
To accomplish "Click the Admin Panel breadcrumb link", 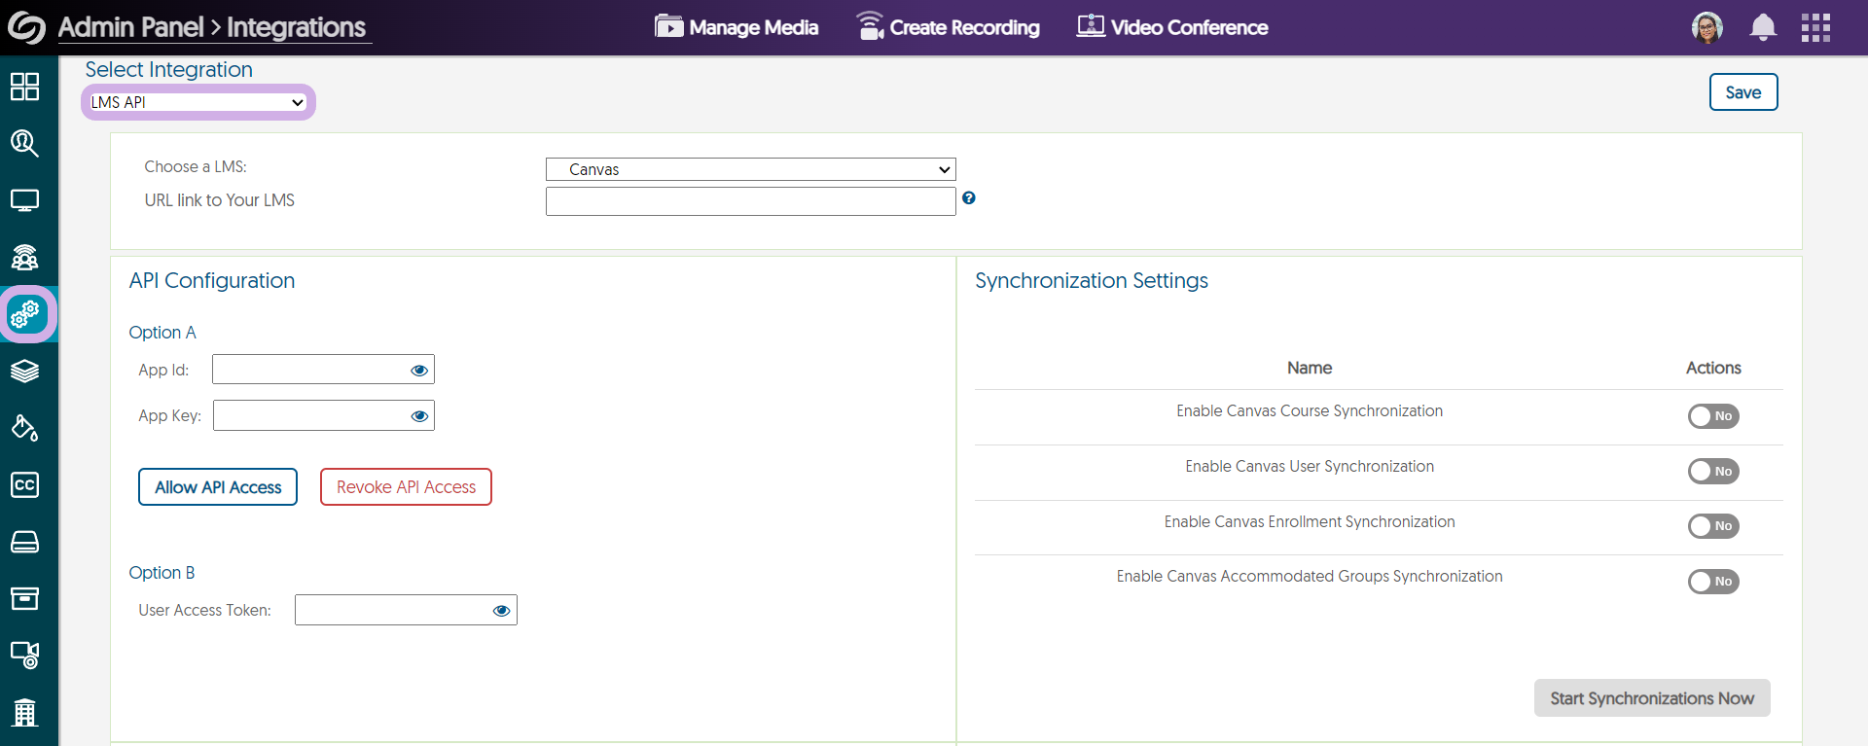I will coord(130,27).
